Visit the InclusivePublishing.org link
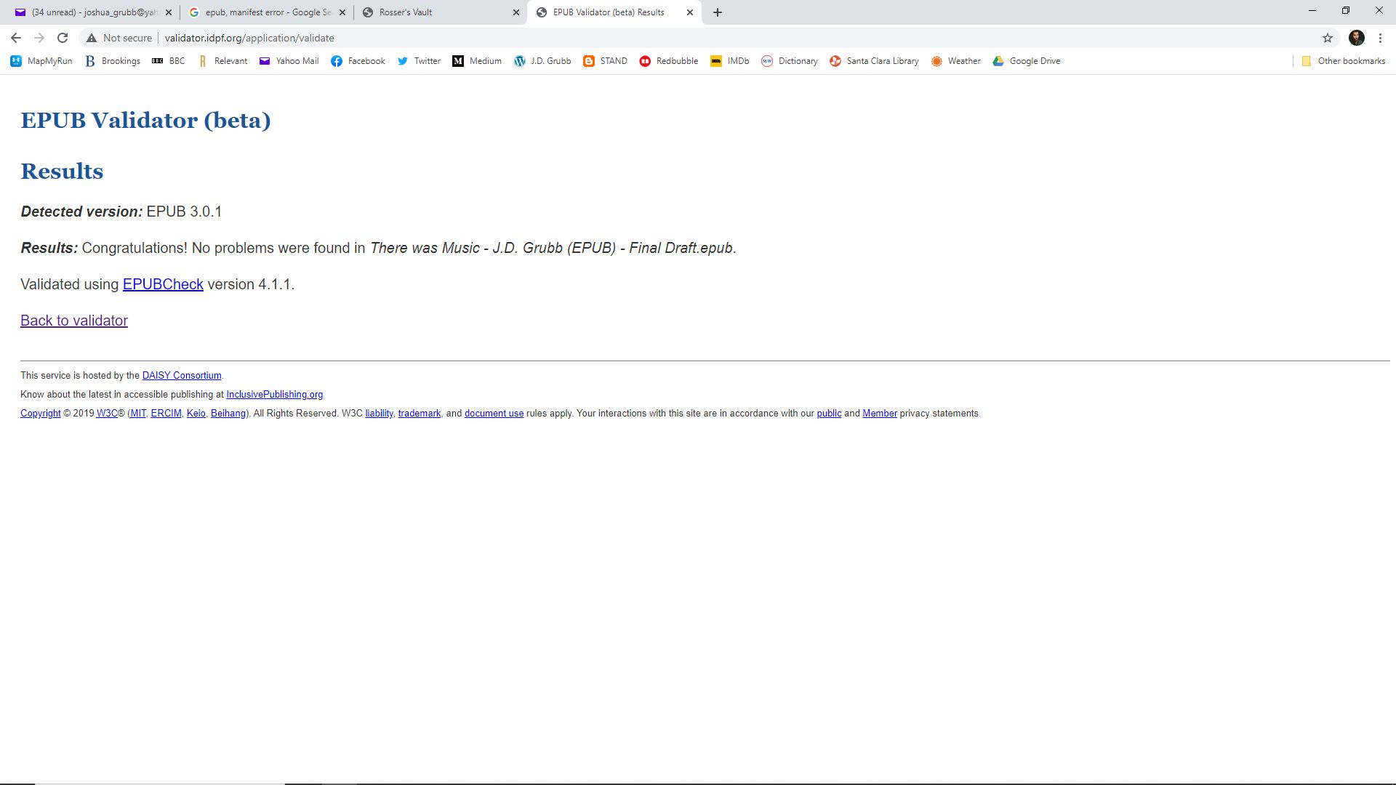 point(274,395)
